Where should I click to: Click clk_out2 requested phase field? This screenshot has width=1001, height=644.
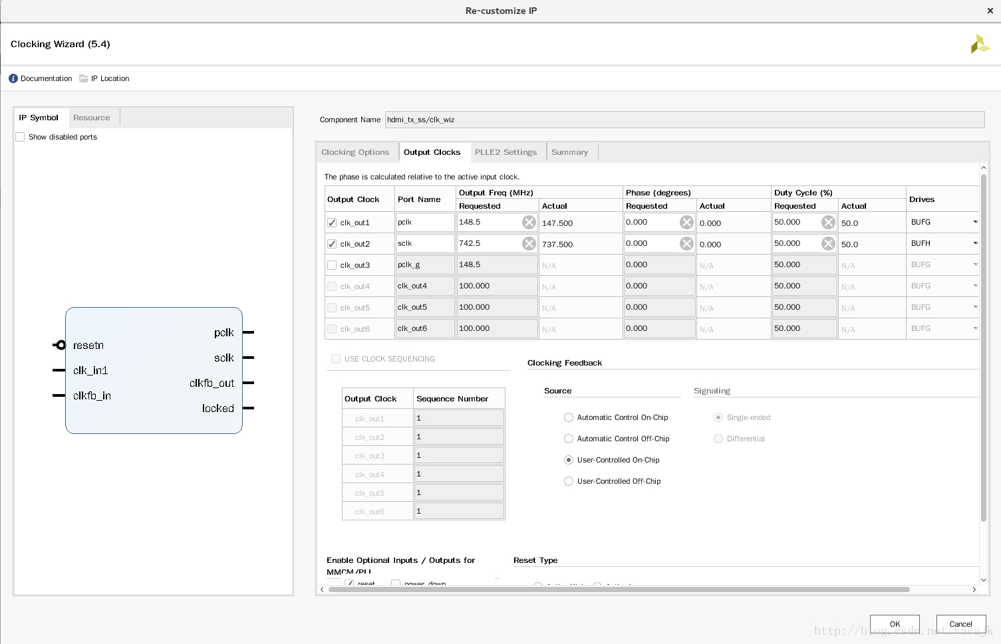click(651, 243)
